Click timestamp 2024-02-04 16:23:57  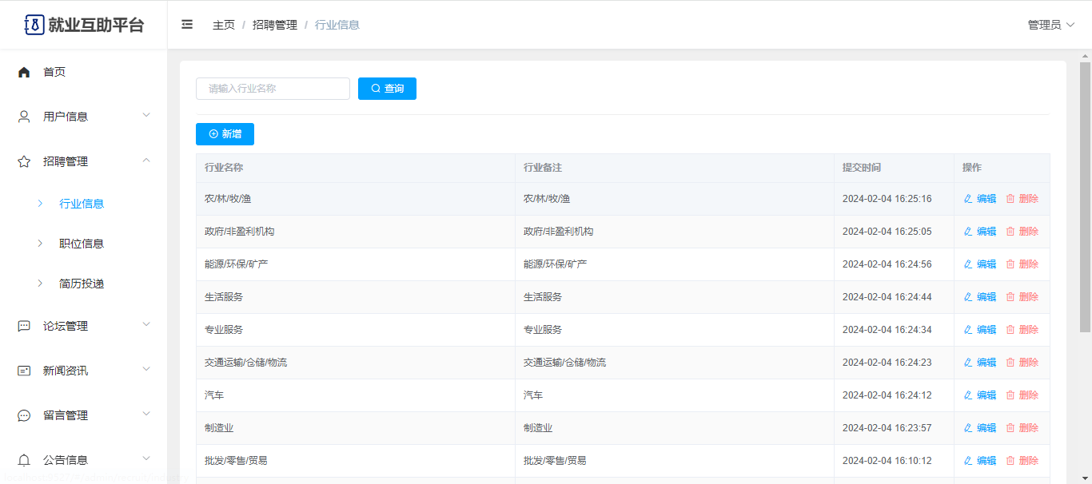[887, 428]
